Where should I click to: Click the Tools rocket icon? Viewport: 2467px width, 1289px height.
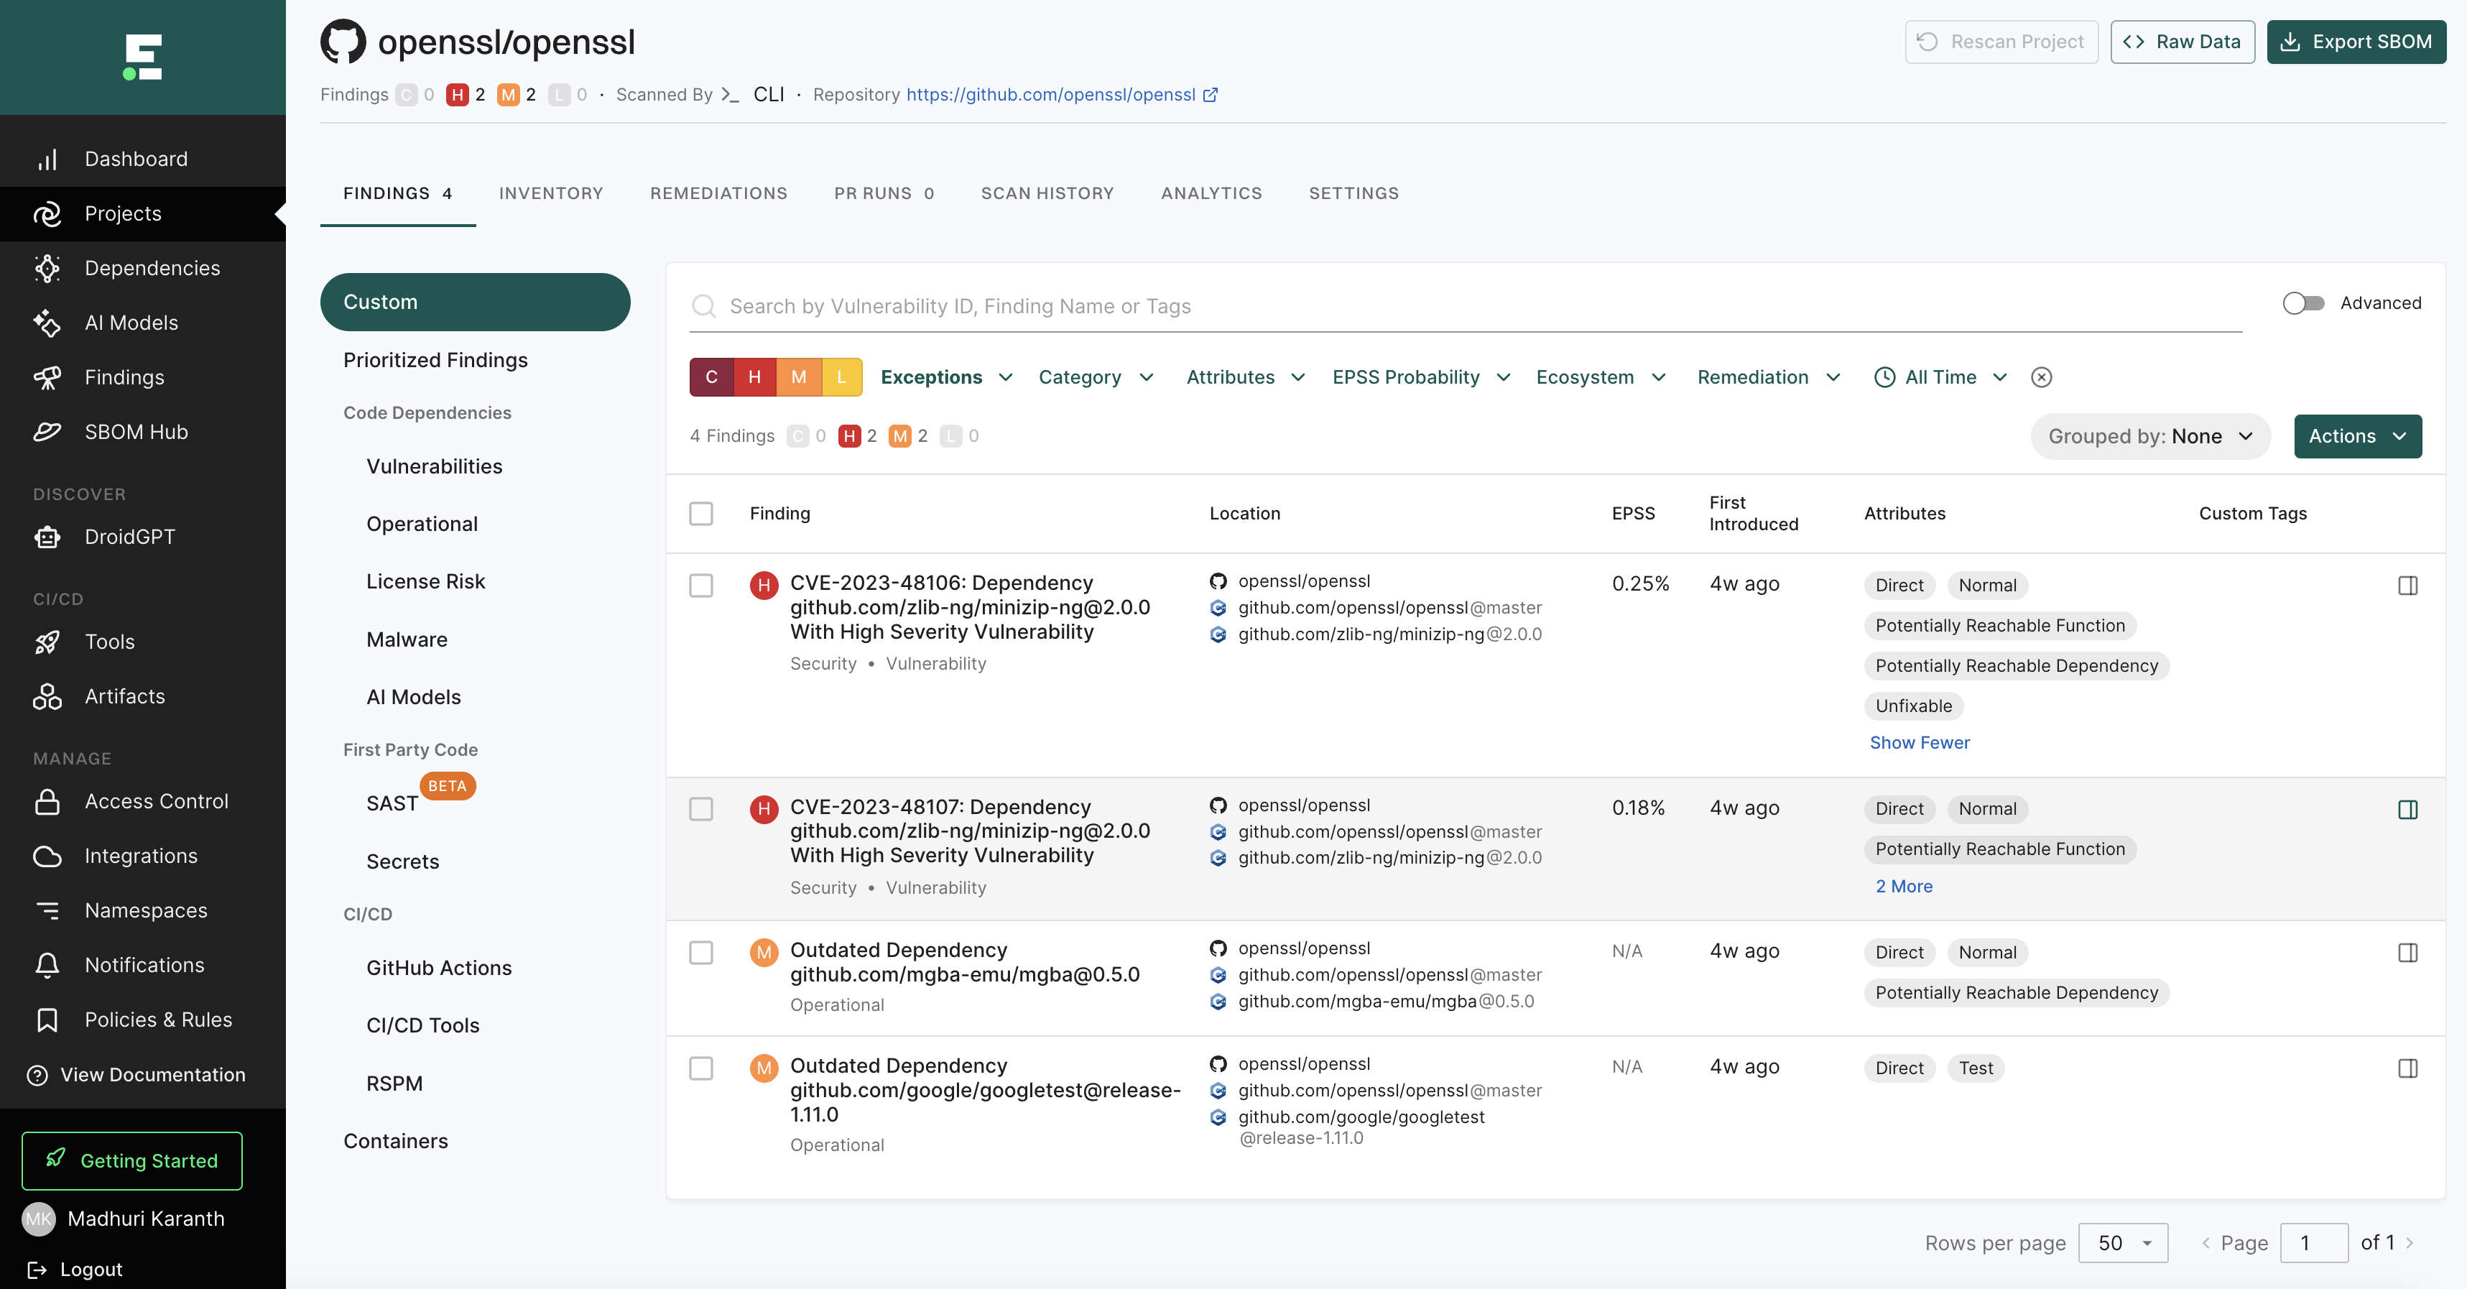(47, 642)
